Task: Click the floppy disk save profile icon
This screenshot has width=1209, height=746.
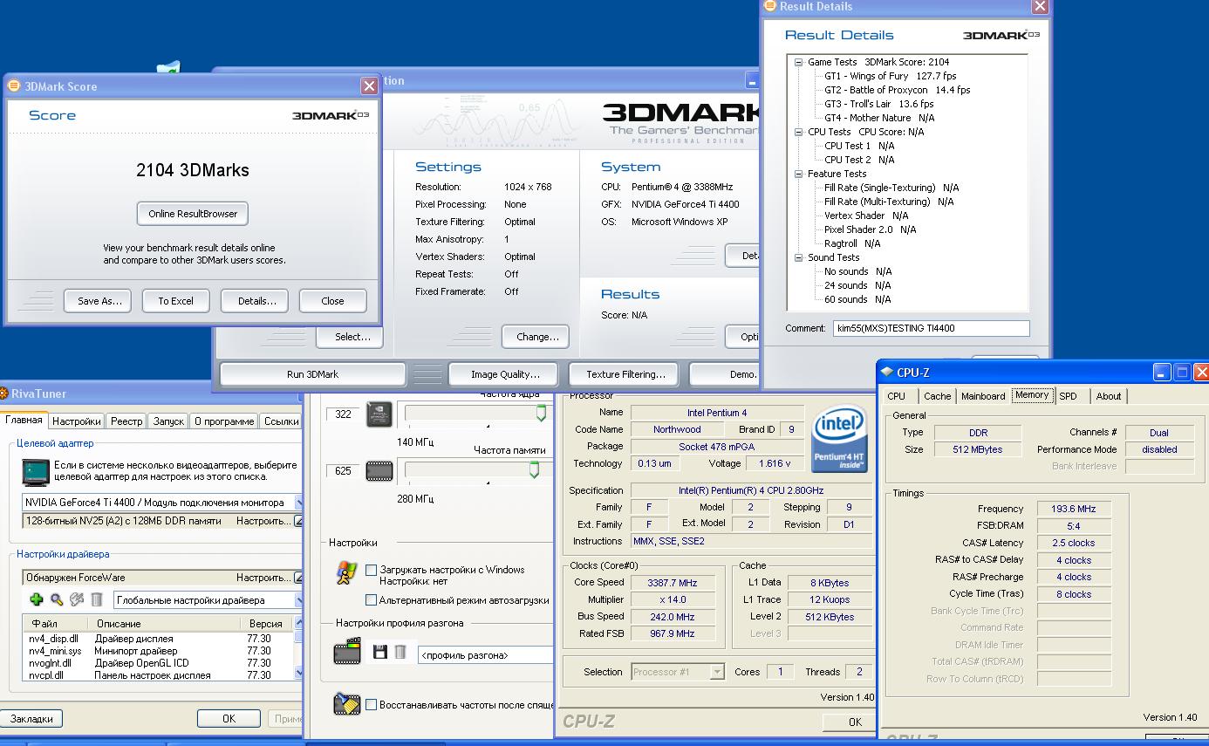Action: tap(379, 652)
